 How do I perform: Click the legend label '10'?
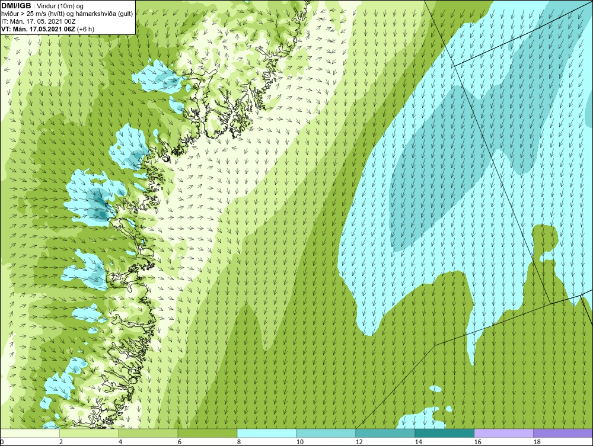[299, 442]
